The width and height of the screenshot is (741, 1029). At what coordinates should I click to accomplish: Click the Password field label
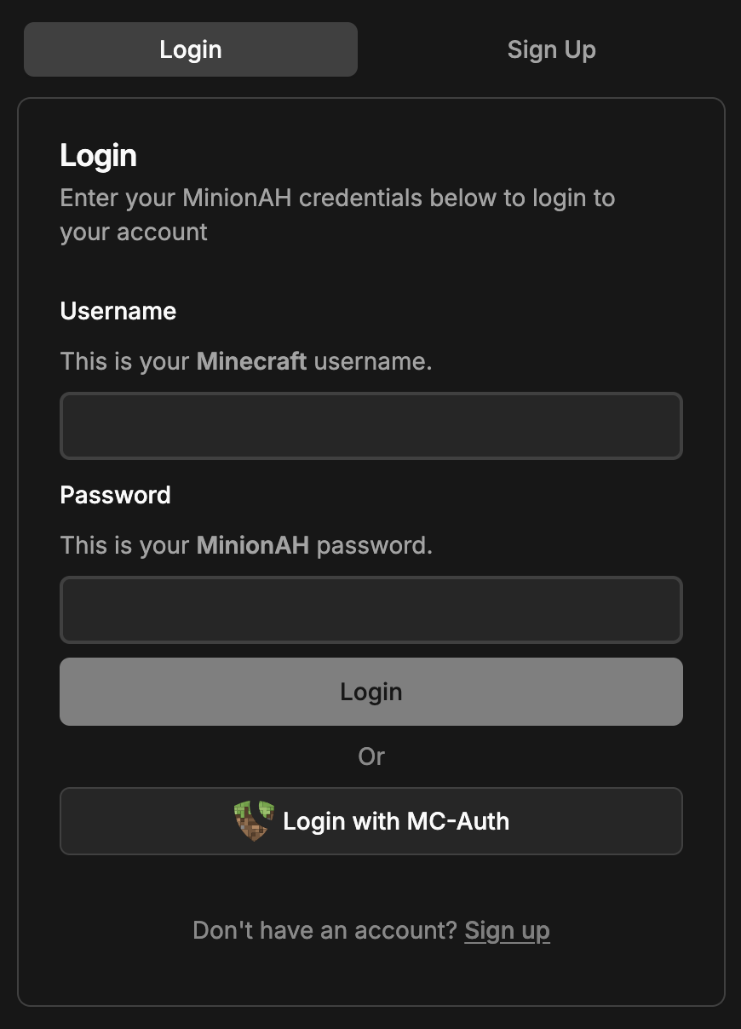click(116, 495)
